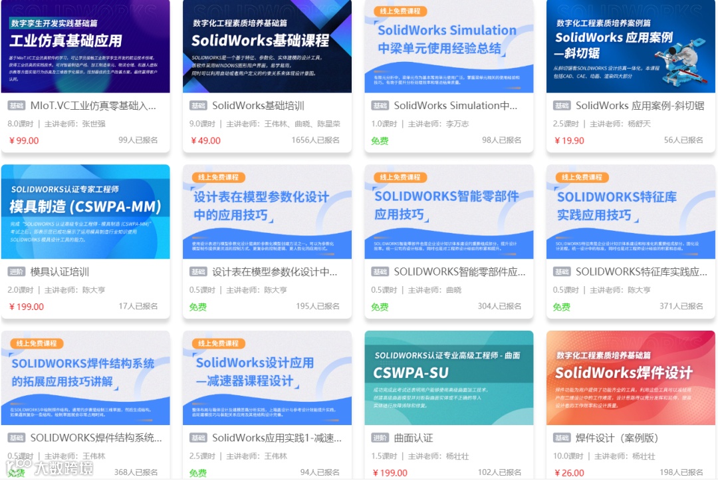Click instructor line 主讲老师: 李万志
The width and height of the screenshot is (718, 481).
[x=438, y=124]
